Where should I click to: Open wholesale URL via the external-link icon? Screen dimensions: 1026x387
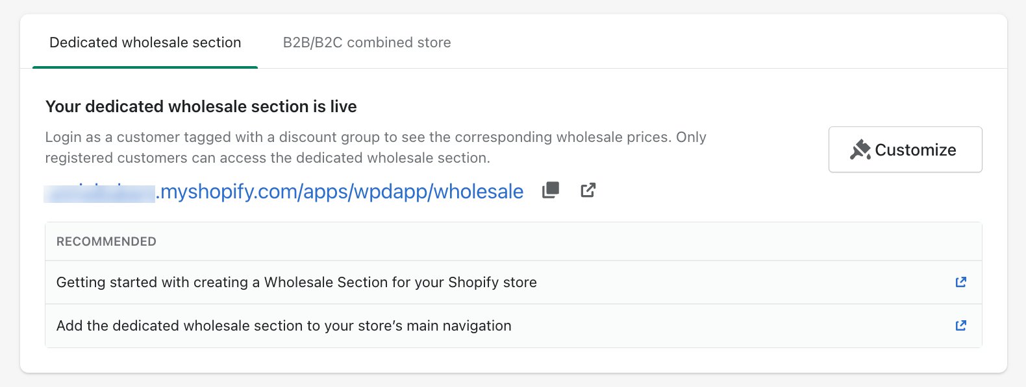pyautogui.click(x=588, y=190)
